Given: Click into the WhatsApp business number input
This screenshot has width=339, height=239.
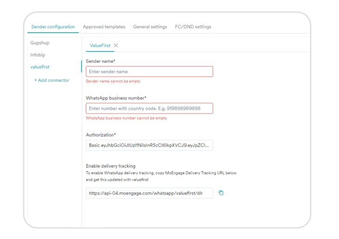Looking at the screenshot, I should tap(149, 108).
